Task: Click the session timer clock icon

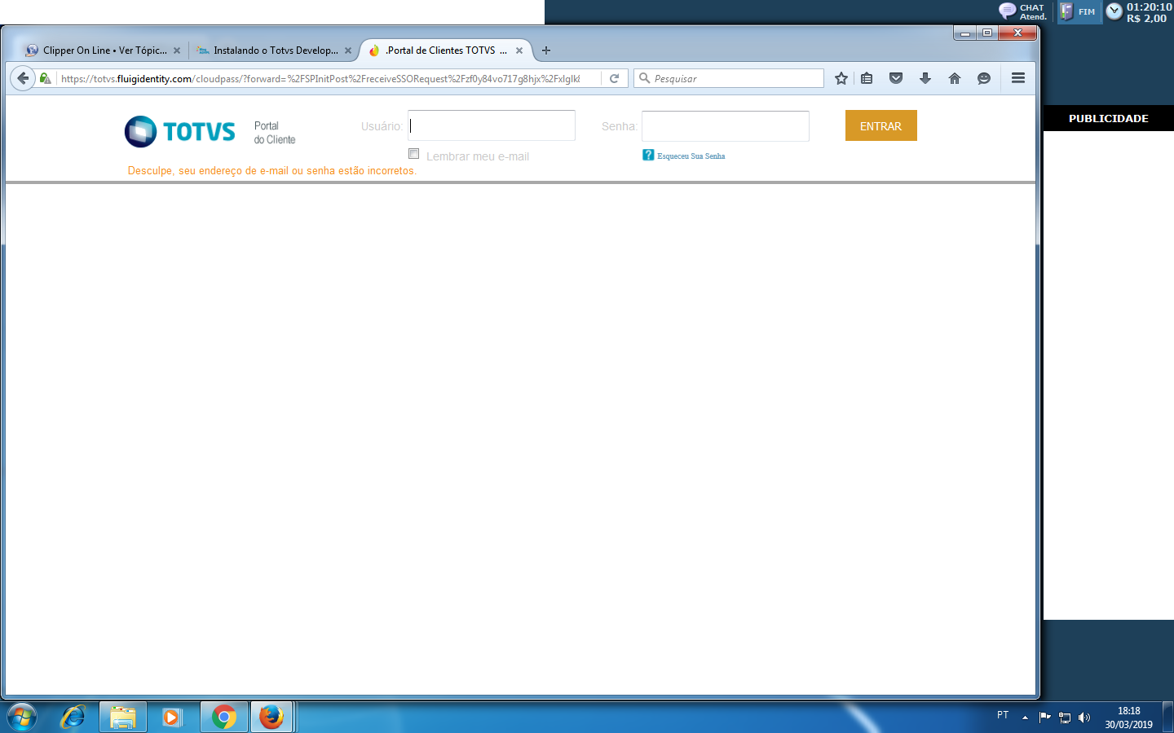Action: pyautogui.click(x=1114, y=11)
